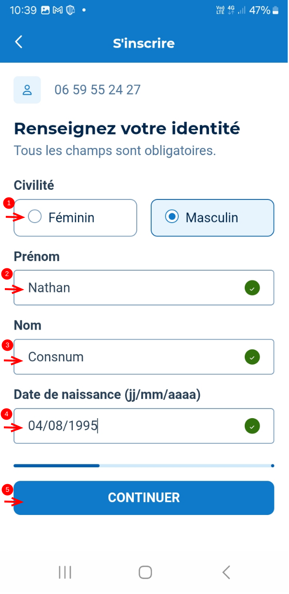
Task: Select the Masculin radio option
Action: click(x=212, y=218)
